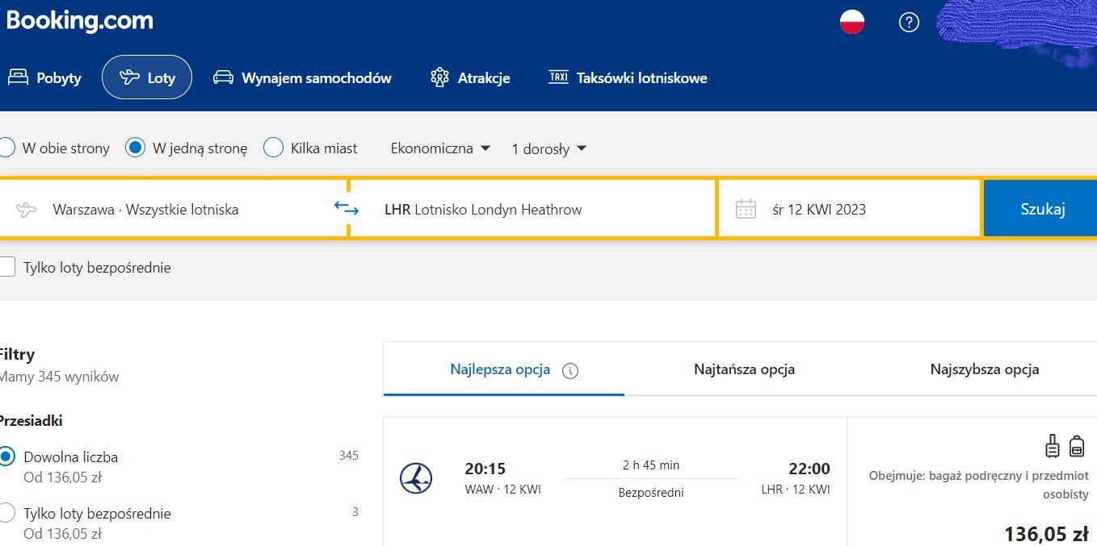Click the airplane icon in Loty tab

[129, 77]
